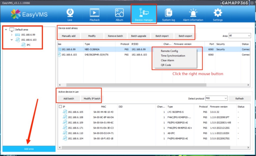Choose Time Synchronization in the context menu
256x156 pixels.
pos(173,56)
